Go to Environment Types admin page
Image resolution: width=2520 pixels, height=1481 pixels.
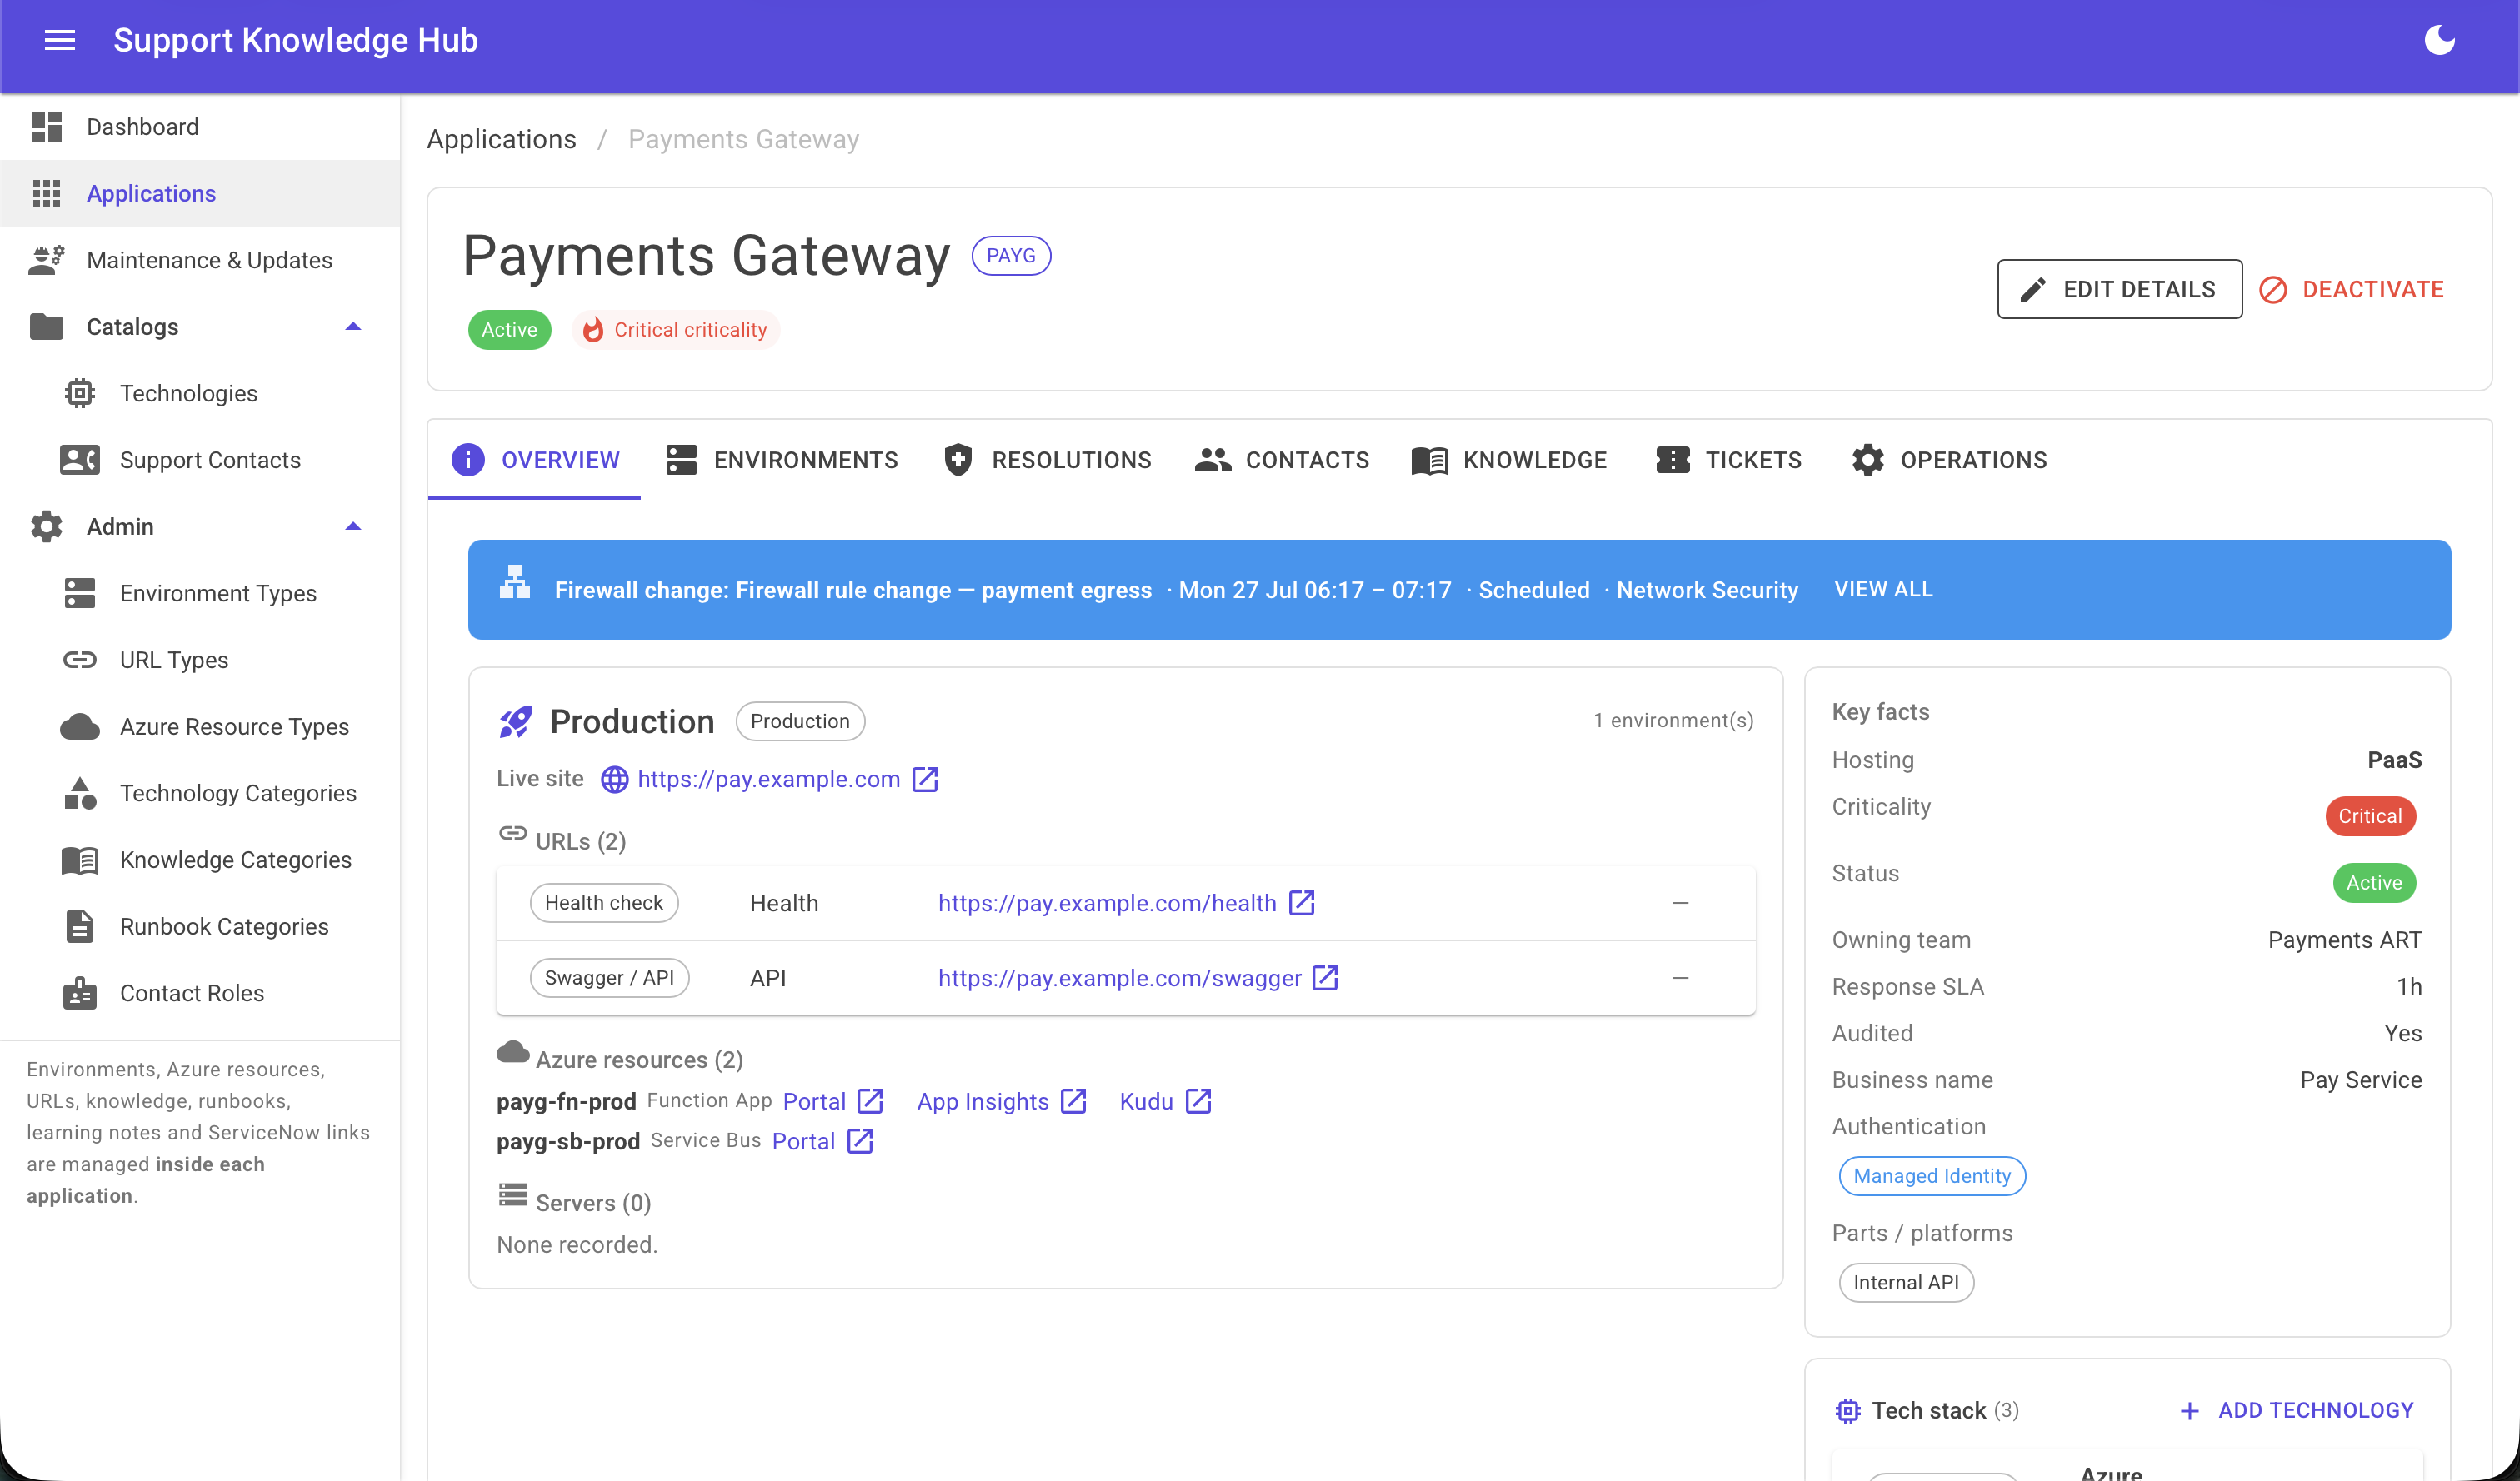[x=200, y=592]
